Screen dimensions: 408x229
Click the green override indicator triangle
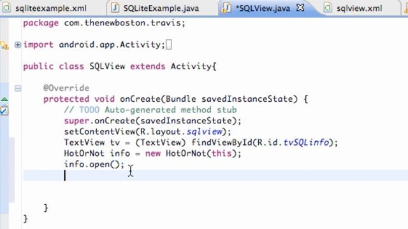pos(4,99)
